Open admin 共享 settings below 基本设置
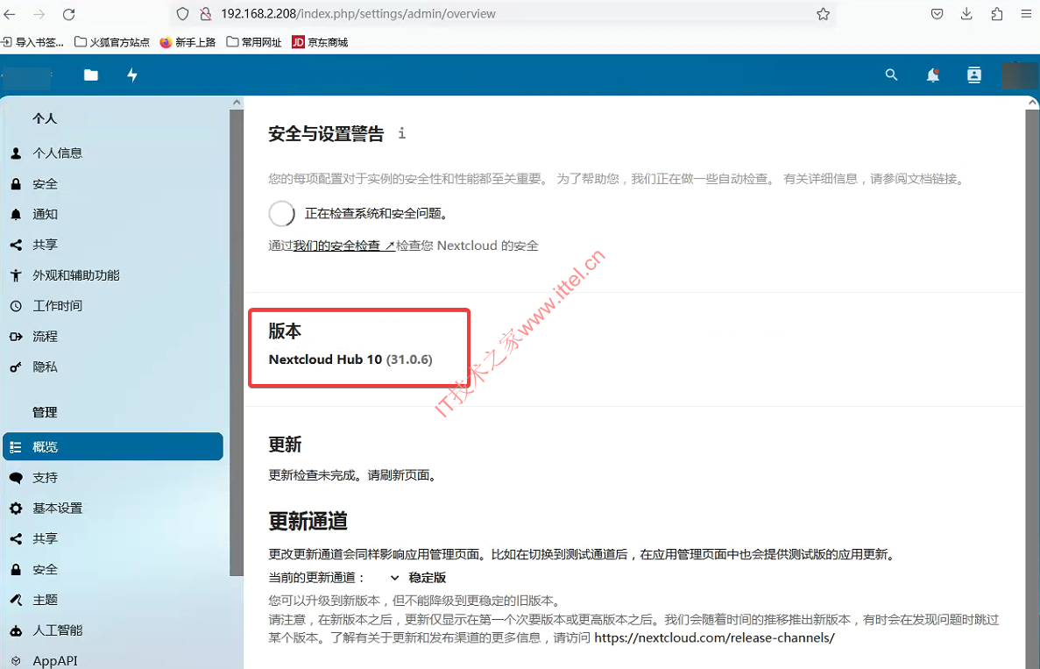Image resolution: width=1040 pixels, height=669 pixels. coord(113,538)
